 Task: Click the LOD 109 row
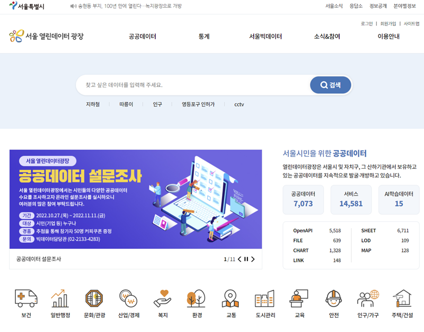(x=385, y=241)
